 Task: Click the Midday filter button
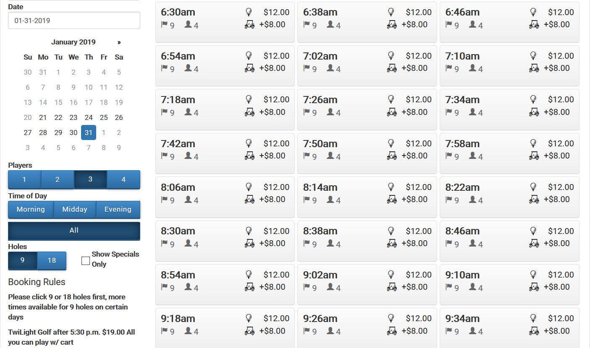(x=75, y=209)
